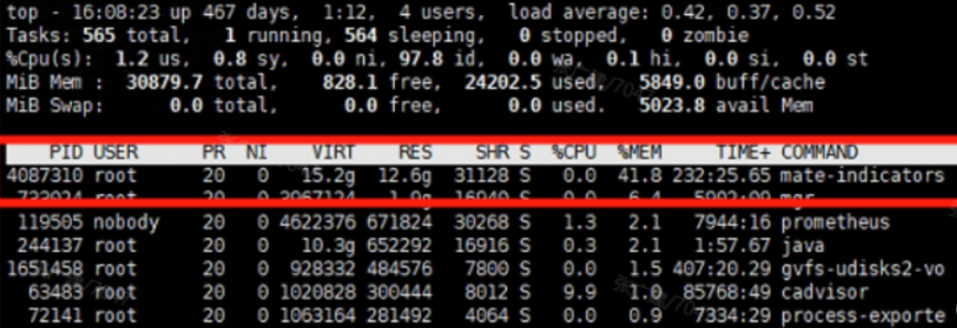
Task: Click the '24202.5 used' memory value
Action: point(530,82)
